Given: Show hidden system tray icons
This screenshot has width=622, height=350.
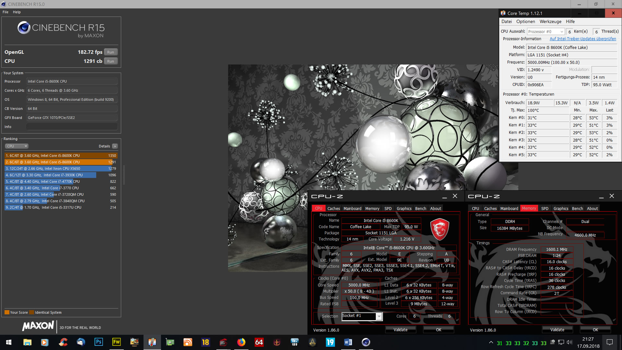Looking at the screenshot, I should pos(491,342).
